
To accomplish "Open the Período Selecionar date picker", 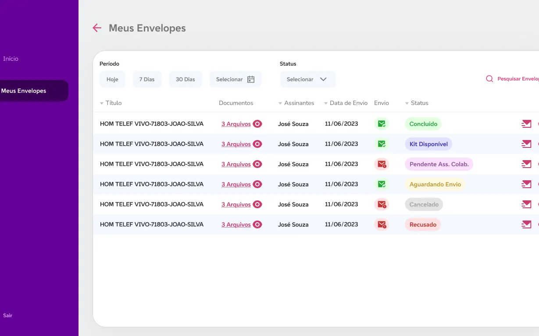I will [x=235, y=79].
